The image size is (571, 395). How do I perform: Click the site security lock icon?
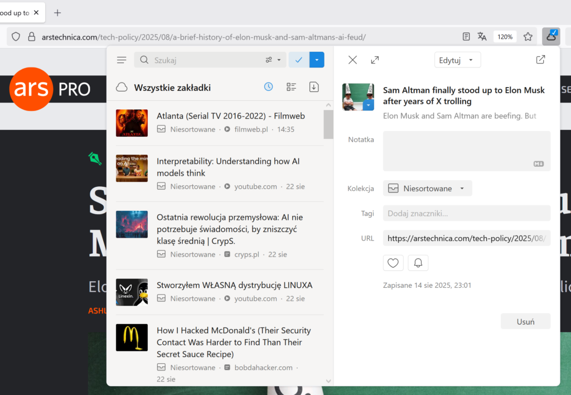point(32,36)
